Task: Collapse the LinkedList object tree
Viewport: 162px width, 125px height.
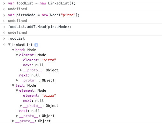Action: 9,45
